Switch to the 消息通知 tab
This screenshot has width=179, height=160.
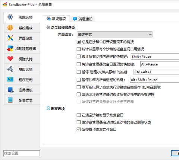pos(83,19)
